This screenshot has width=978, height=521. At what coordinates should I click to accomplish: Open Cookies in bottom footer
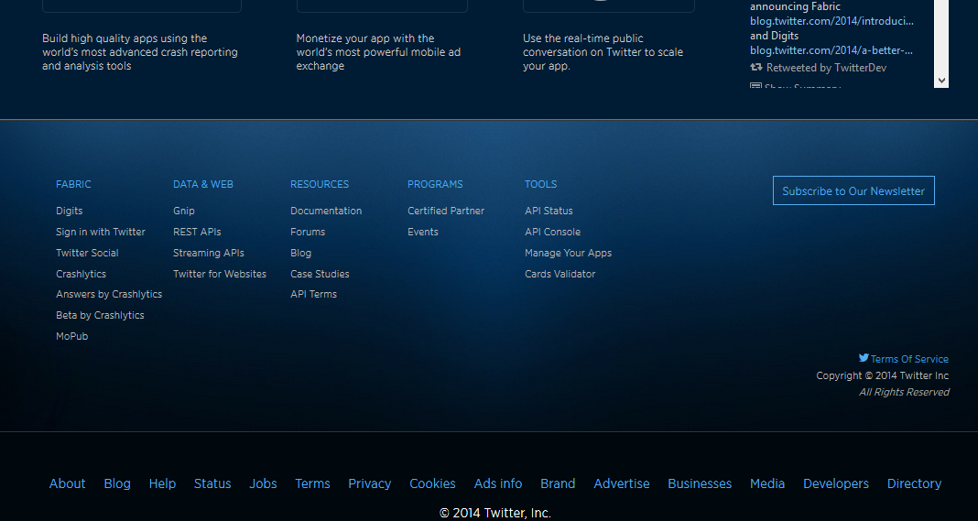(x=432, y=483)
